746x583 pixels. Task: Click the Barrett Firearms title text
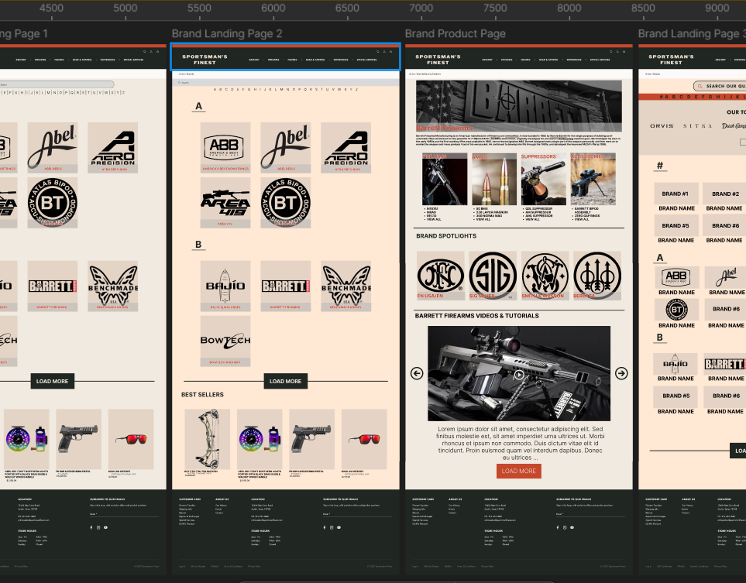[x=445, y=128]
